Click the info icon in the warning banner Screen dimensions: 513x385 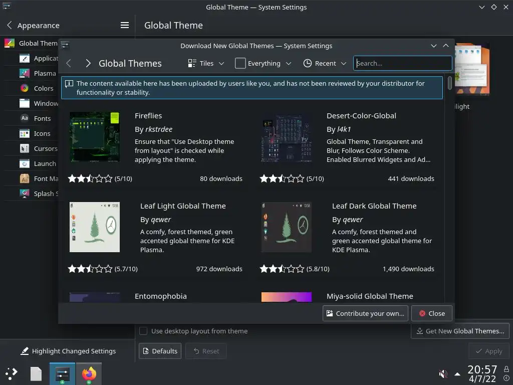(x=69, y=84)
